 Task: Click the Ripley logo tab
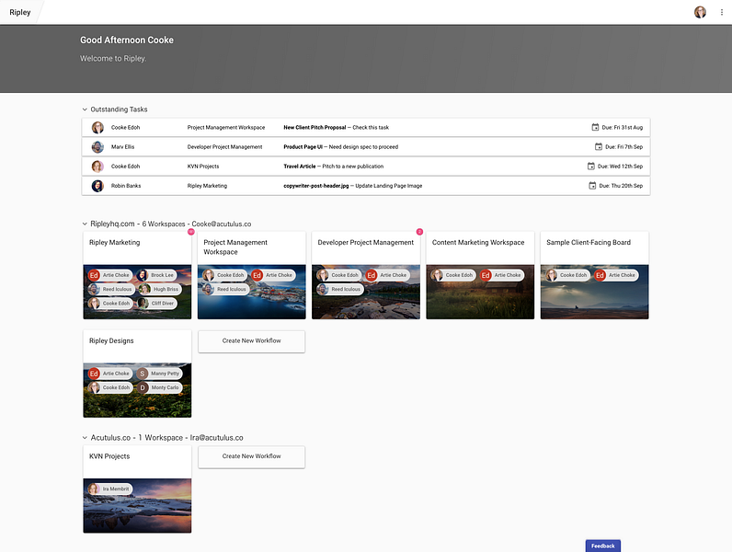[x=20, y=12]
